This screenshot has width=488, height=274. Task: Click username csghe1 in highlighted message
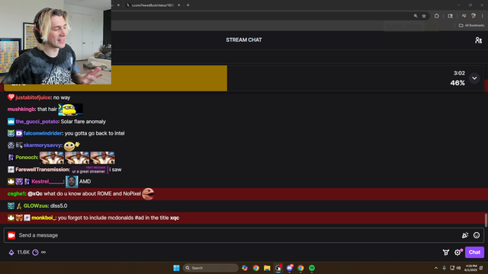tap(16, 194)
